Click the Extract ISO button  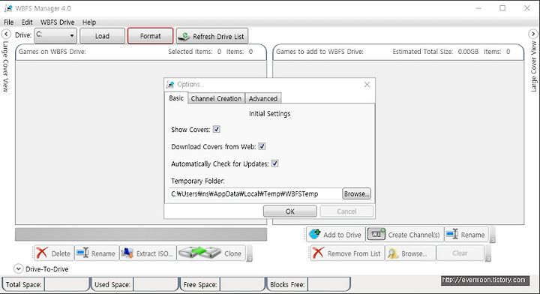coord(148,253)
